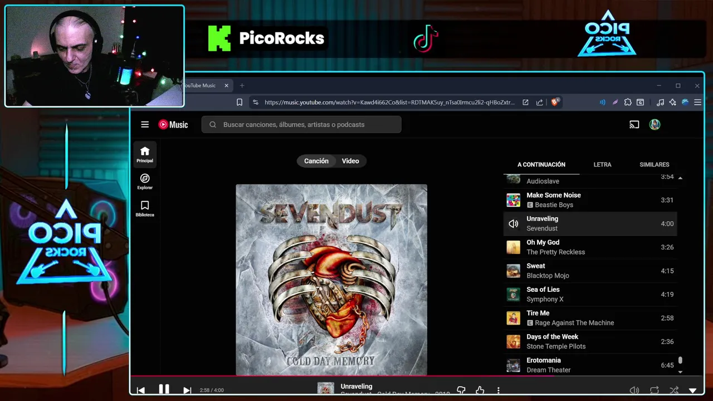Screen dimensions: 713x401
Task: Switch to Canción mode
Action: pos(316,161)
